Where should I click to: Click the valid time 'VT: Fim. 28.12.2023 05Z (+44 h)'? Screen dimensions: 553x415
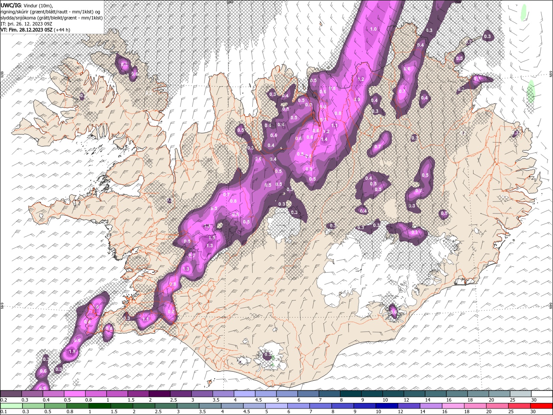coord(35,29)
